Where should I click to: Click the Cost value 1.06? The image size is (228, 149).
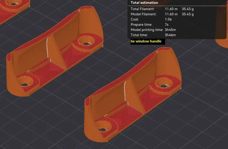pyautogui.click(x=168, y=19)
